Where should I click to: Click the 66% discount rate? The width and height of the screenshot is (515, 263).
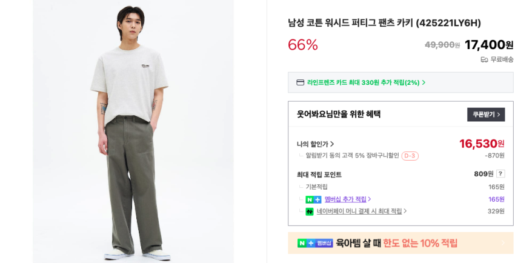(303, 45)
